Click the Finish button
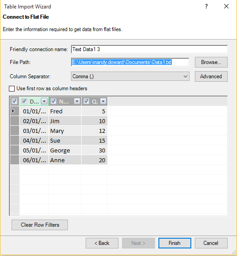The width and height of the screenshot is (237, 256). [x=174, y=243]
